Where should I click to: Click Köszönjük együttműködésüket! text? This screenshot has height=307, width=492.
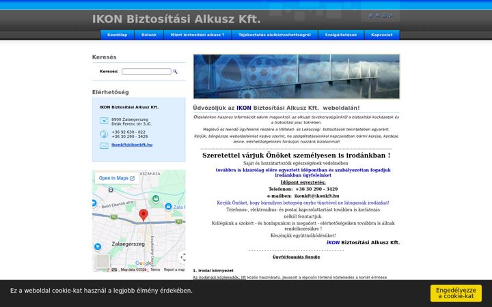point(303,235)
